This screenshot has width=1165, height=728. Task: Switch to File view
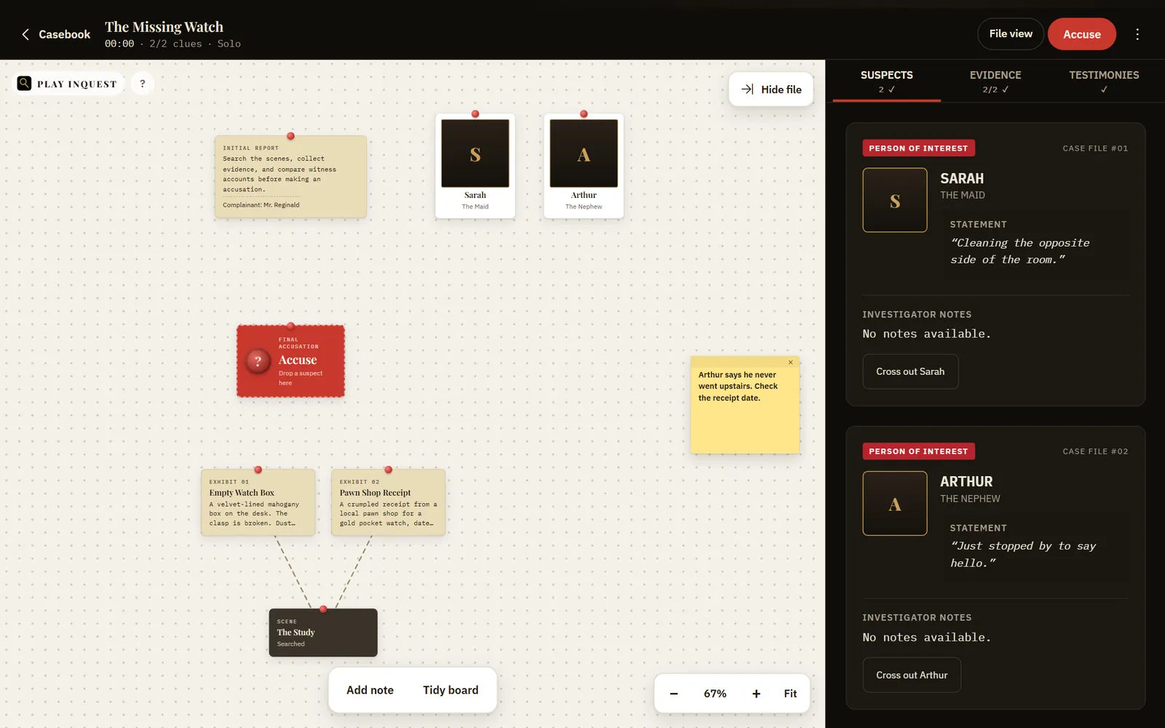click(x=1011, y=34)
